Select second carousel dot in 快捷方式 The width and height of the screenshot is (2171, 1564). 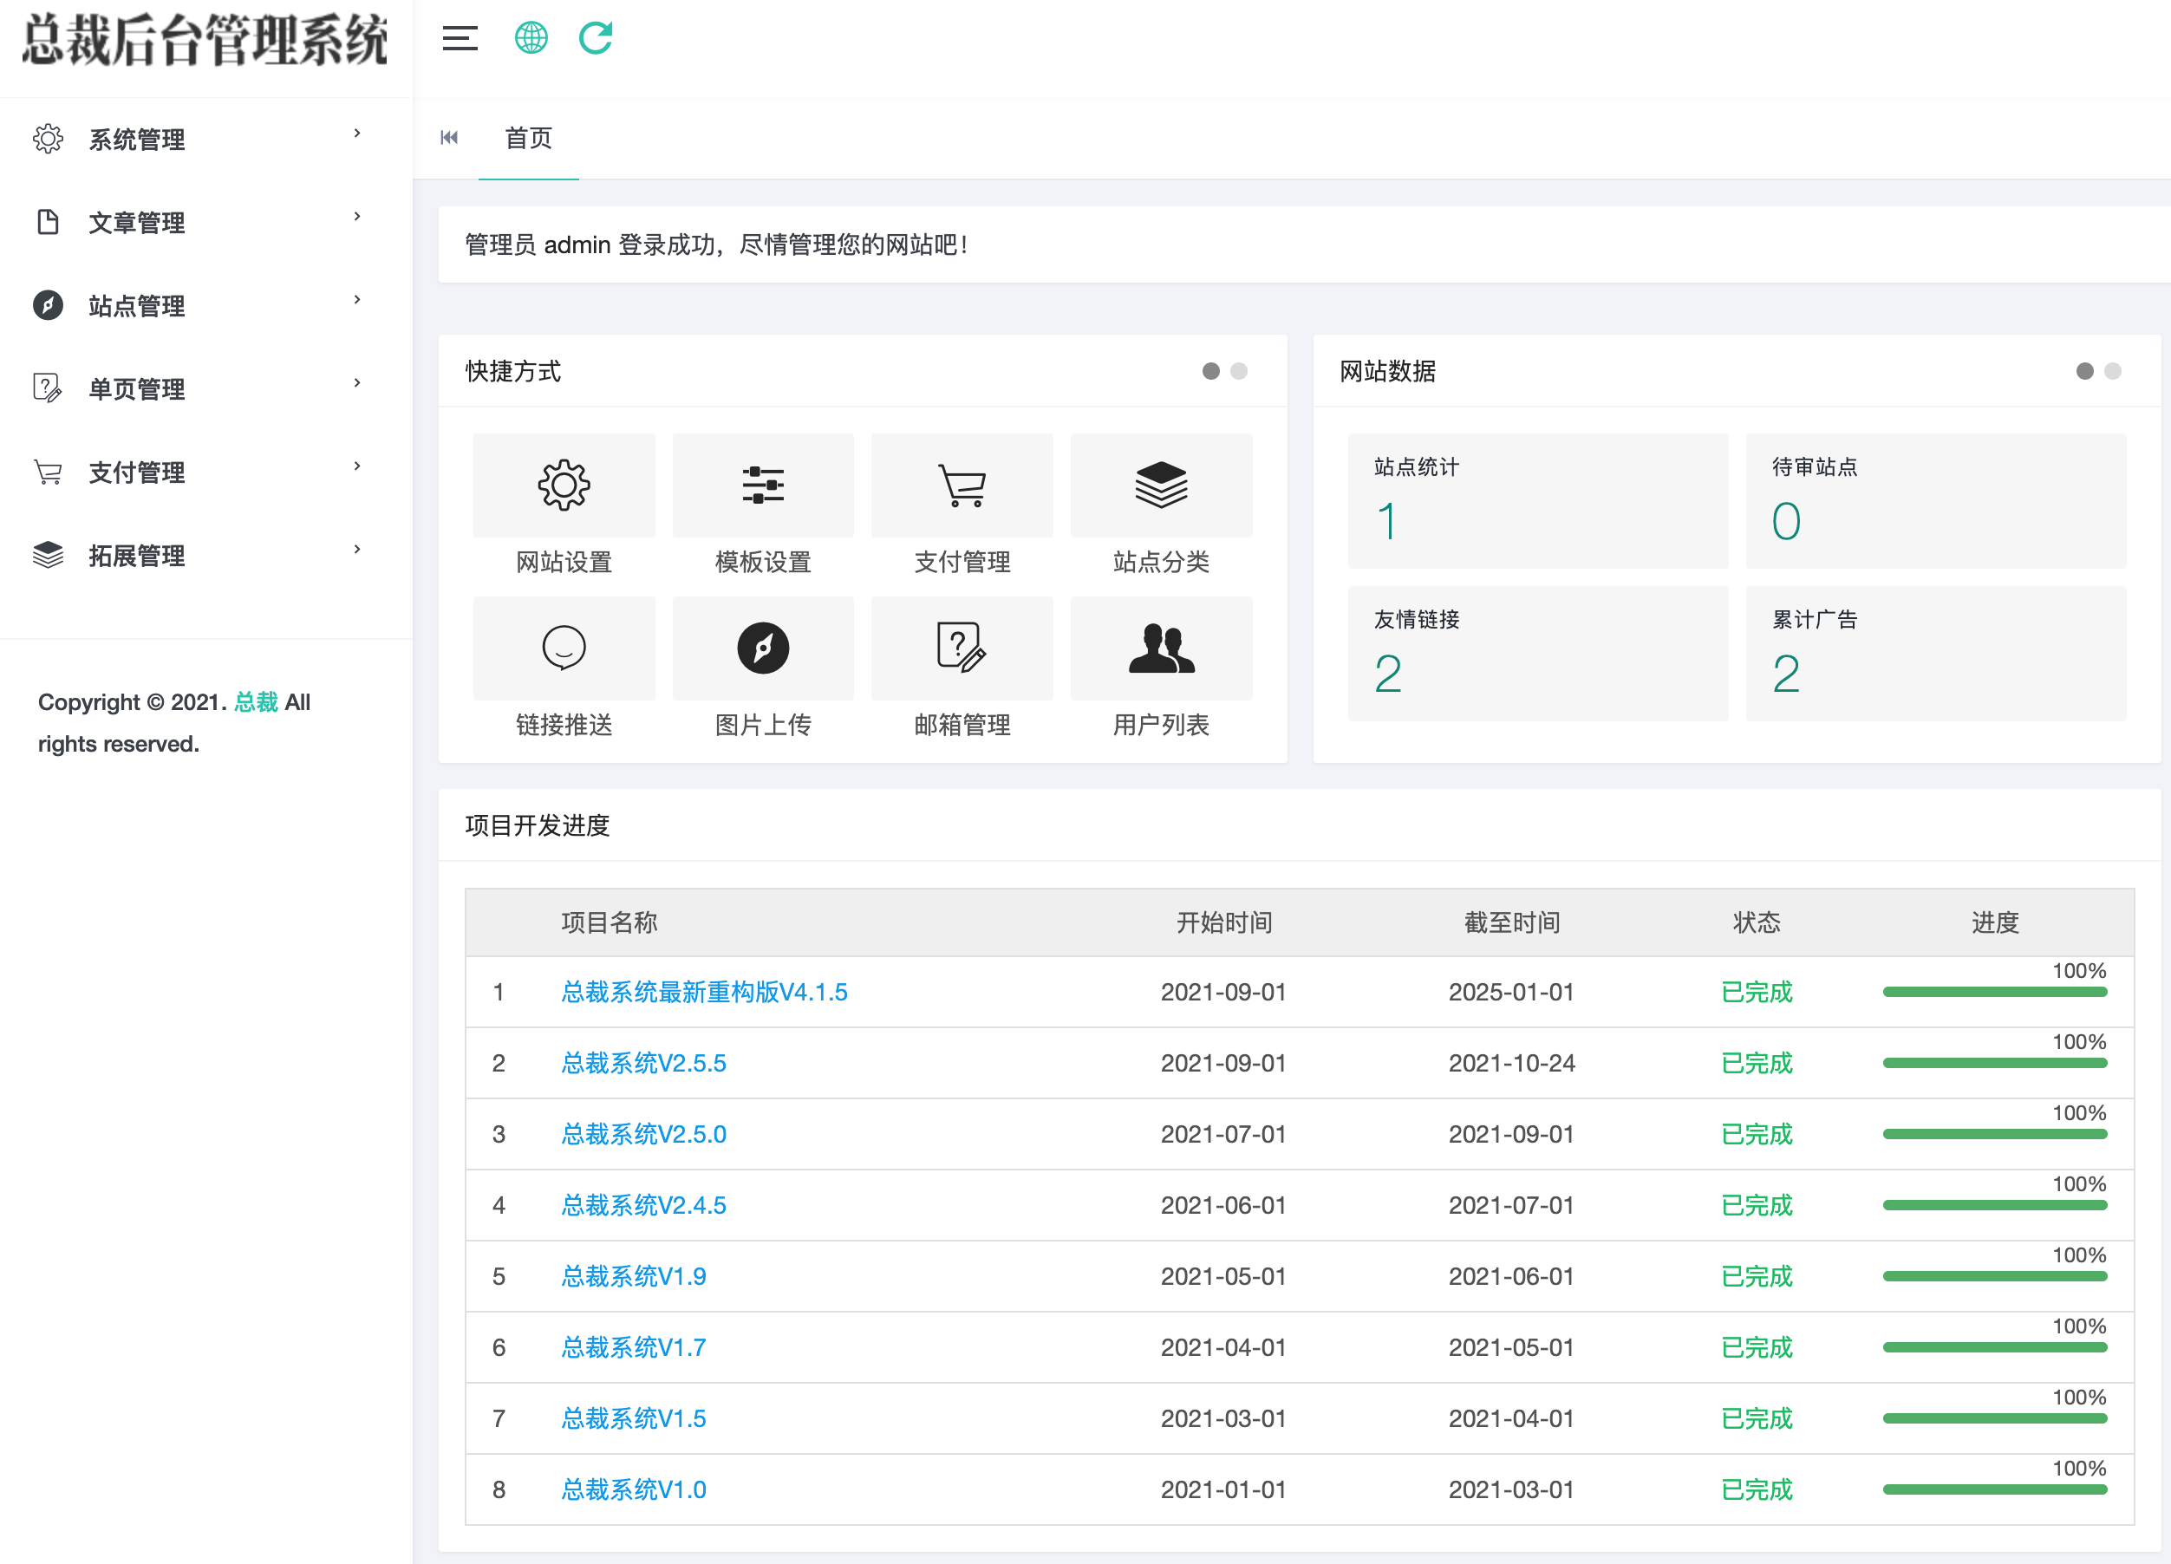(x=1239, y=371)
